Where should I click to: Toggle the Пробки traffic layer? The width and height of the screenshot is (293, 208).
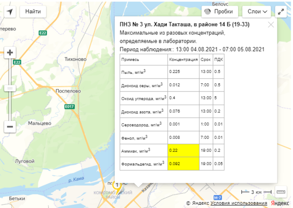(x=220, y=11)
